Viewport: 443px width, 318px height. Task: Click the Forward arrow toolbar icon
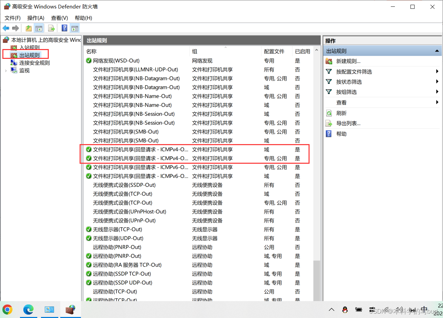click(15, 28)
